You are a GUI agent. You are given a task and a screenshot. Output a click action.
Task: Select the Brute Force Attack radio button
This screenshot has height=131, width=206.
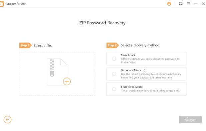[114, 89]
